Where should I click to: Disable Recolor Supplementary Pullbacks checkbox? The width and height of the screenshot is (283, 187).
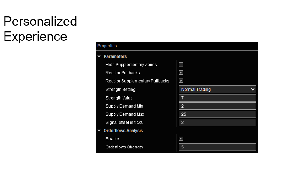(x=181, y=81)
